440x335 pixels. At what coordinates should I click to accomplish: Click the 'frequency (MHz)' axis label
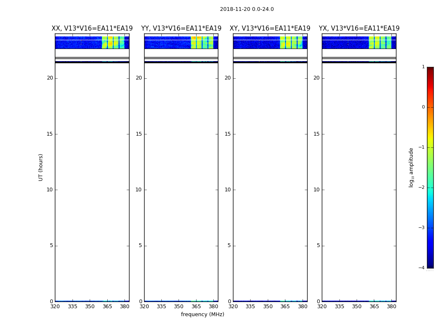coord(202,314)
